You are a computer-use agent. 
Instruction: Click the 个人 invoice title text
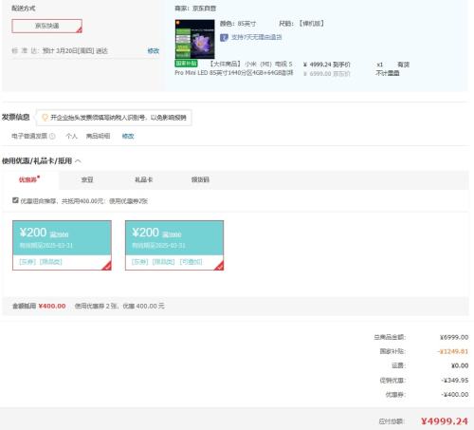pos(71,136)
